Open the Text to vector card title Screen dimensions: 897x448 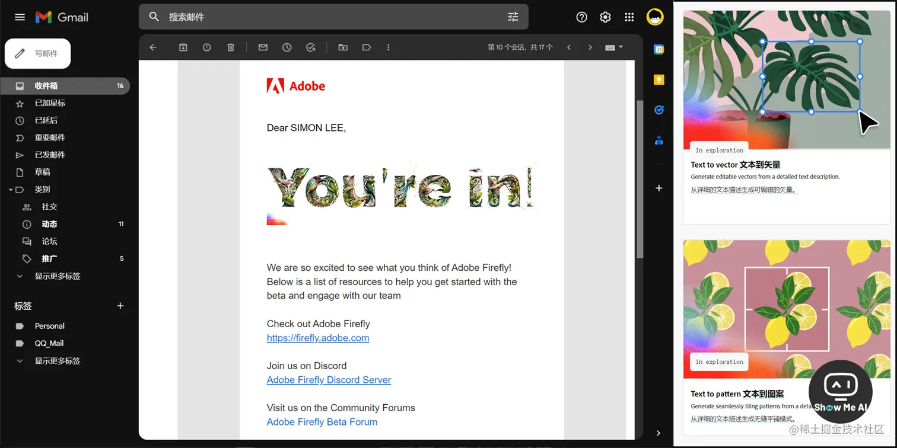click(x=736, y=165)
